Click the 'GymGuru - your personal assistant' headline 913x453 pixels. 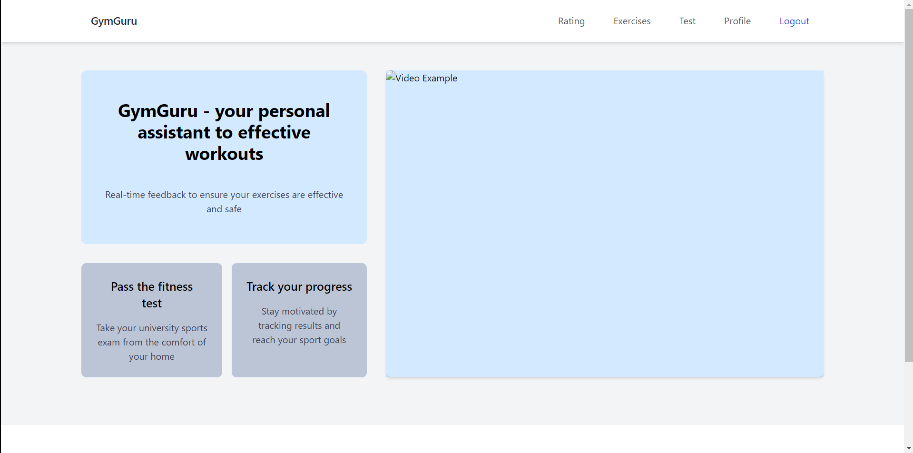click(x=224, y=132)
